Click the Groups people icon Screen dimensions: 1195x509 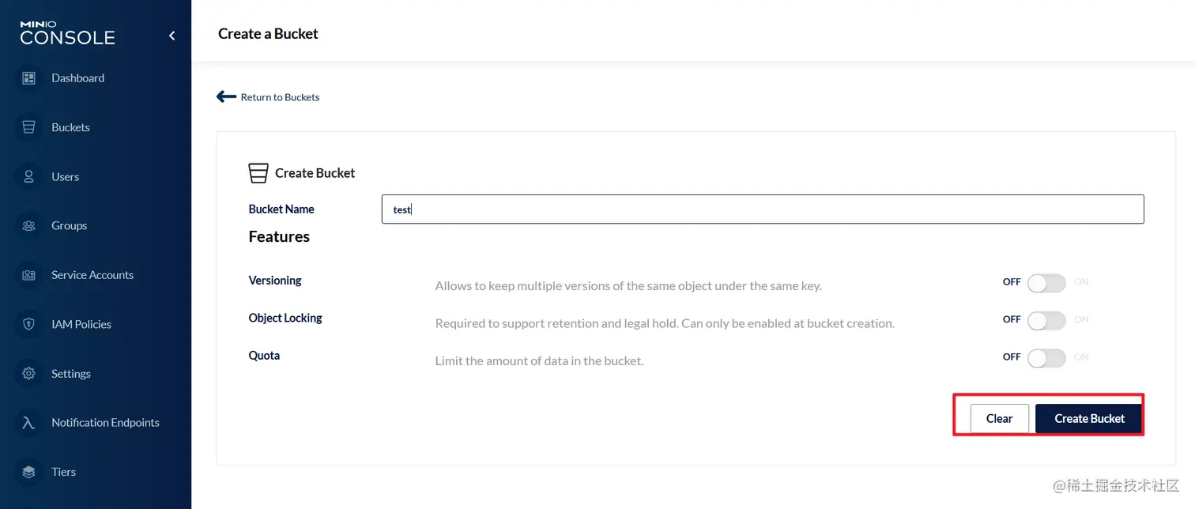(29, 226)
